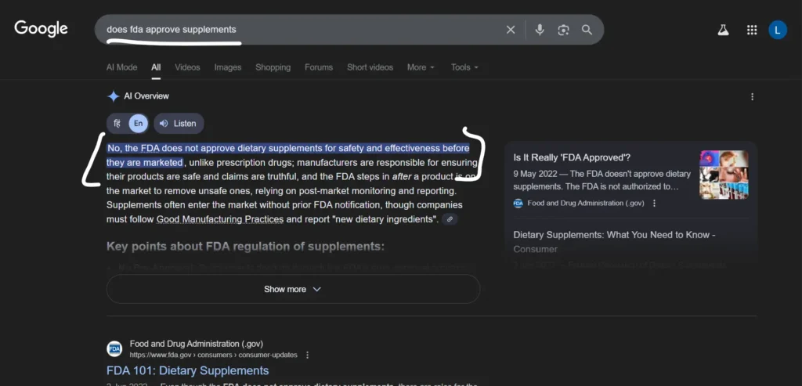
Task: Open FDA 101: Dietary Supplements result
Action: 188,370
